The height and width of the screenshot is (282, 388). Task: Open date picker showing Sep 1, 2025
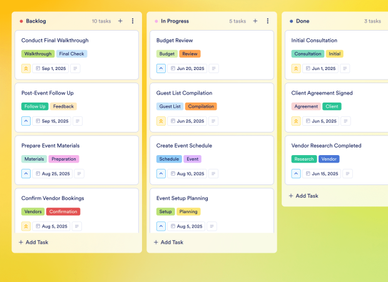click(51, 69)
